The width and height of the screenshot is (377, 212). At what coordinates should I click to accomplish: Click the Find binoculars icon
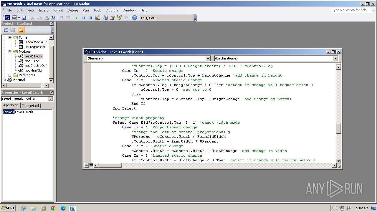53,18
